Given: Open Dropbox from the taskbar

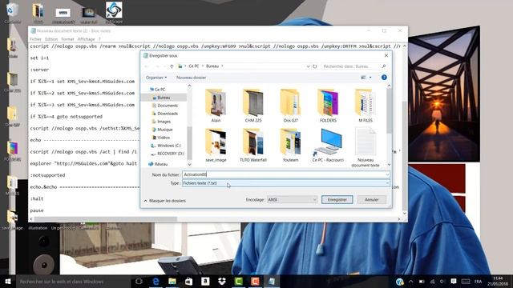Looking at the screenshot, I should click(222, 282).
